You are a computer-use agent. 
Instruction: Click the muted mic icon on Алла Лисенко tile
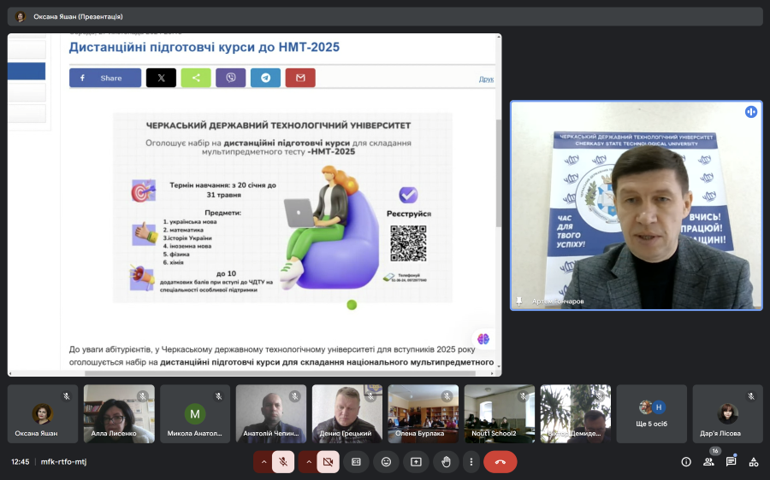(142, 396)
